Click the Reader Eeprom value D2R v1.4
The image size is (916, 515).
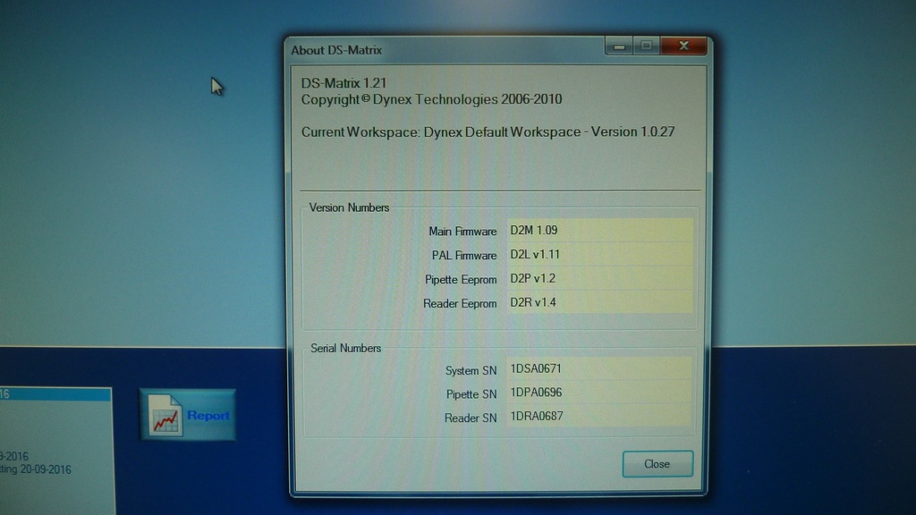point(599,303)
